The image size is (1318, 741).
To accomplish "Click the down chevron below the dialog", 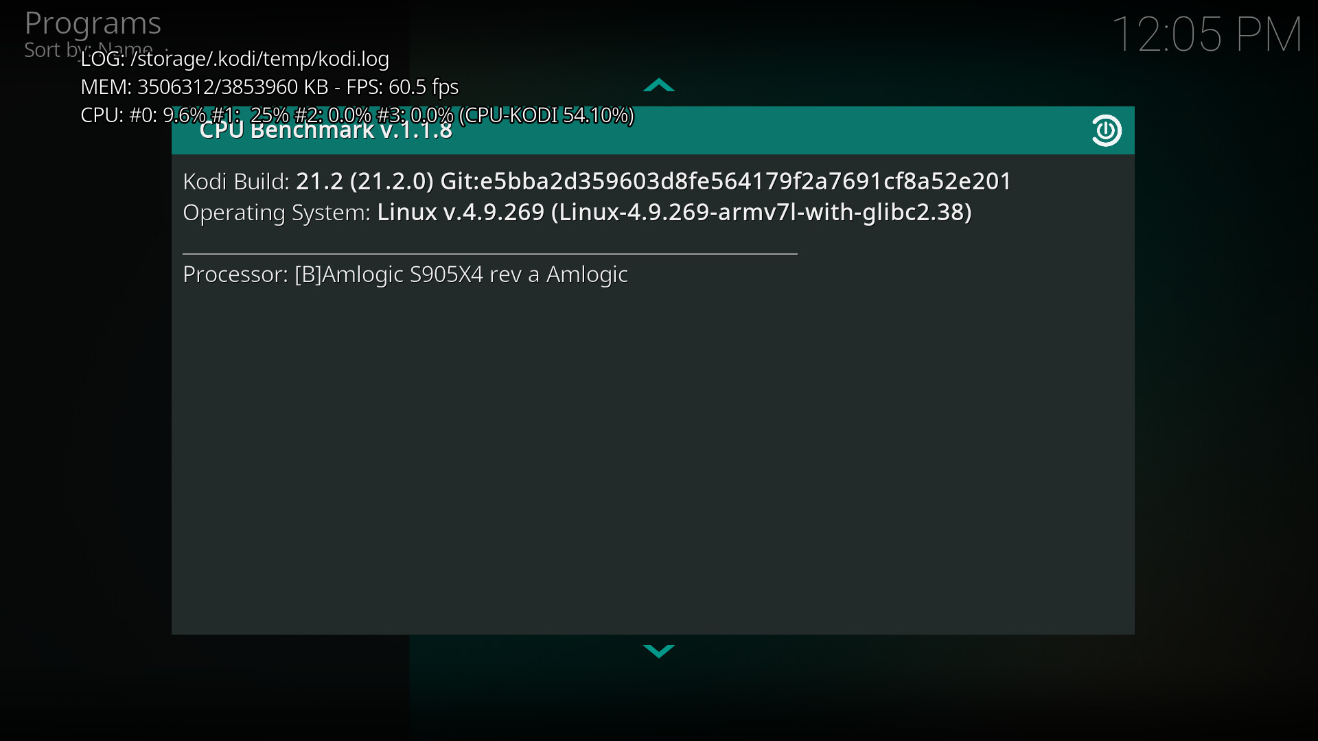I will [x=659, y=650].
